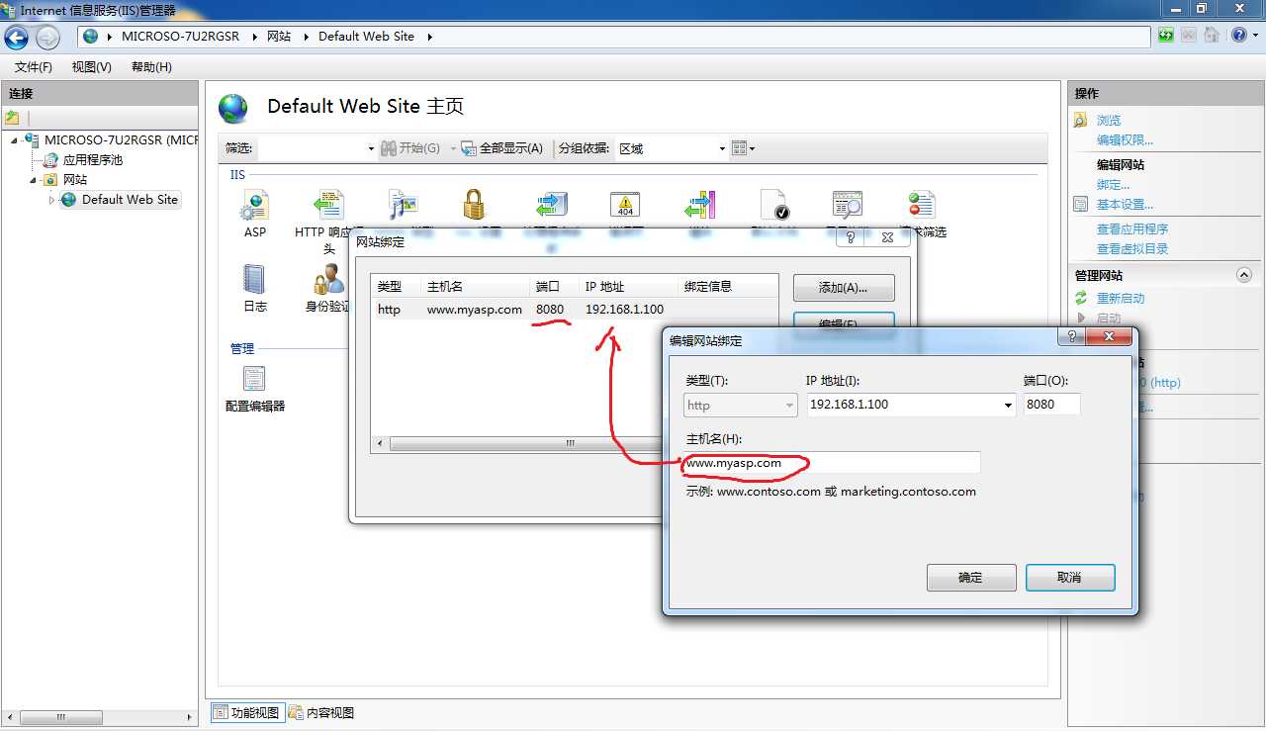Viewport: 1266px width, 731px height.
Task: Open the 视图(V) menu
Action: 92,67
